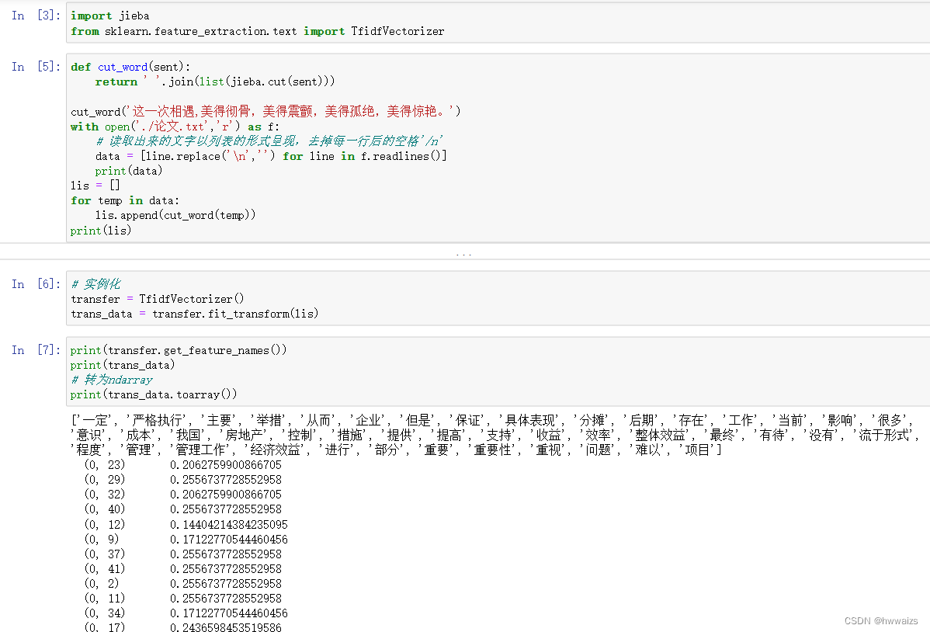Screen dimensions: 930x632
Task: Click the with open 论文.txt line
Action: (175, 127)
